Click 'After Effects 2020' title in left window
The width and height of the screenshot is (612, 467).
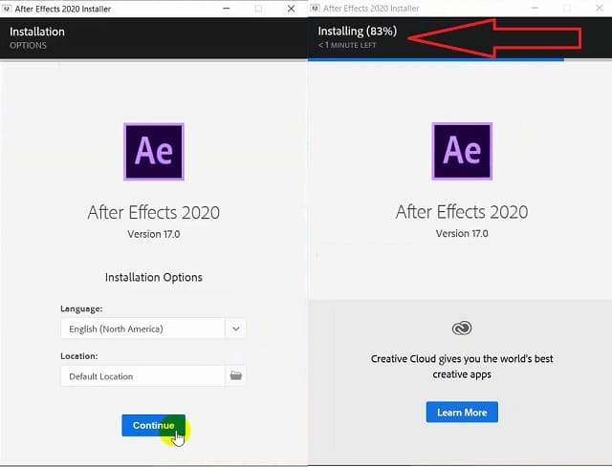point(154,212)
